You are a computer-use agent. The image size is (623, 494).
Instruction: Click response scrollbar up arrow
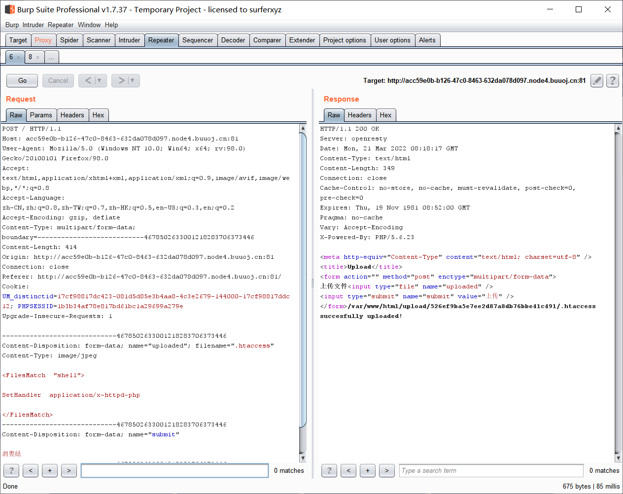click(618, 128)
